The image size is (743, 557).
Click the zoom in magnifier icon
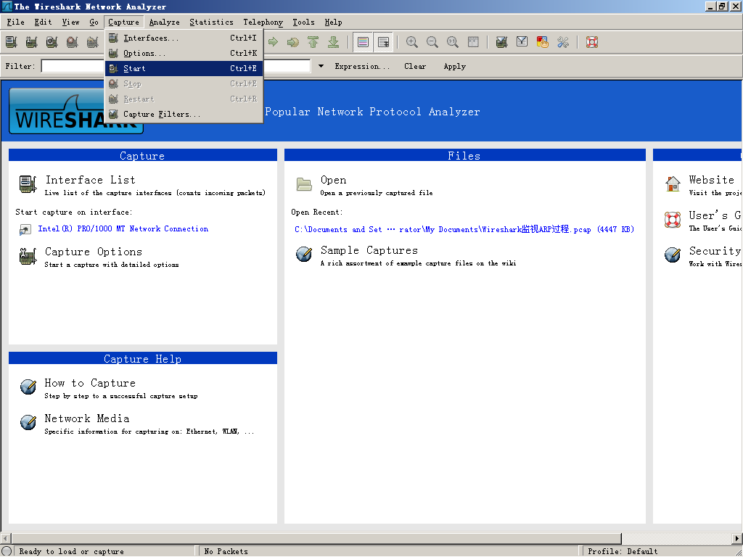point(412,42)
